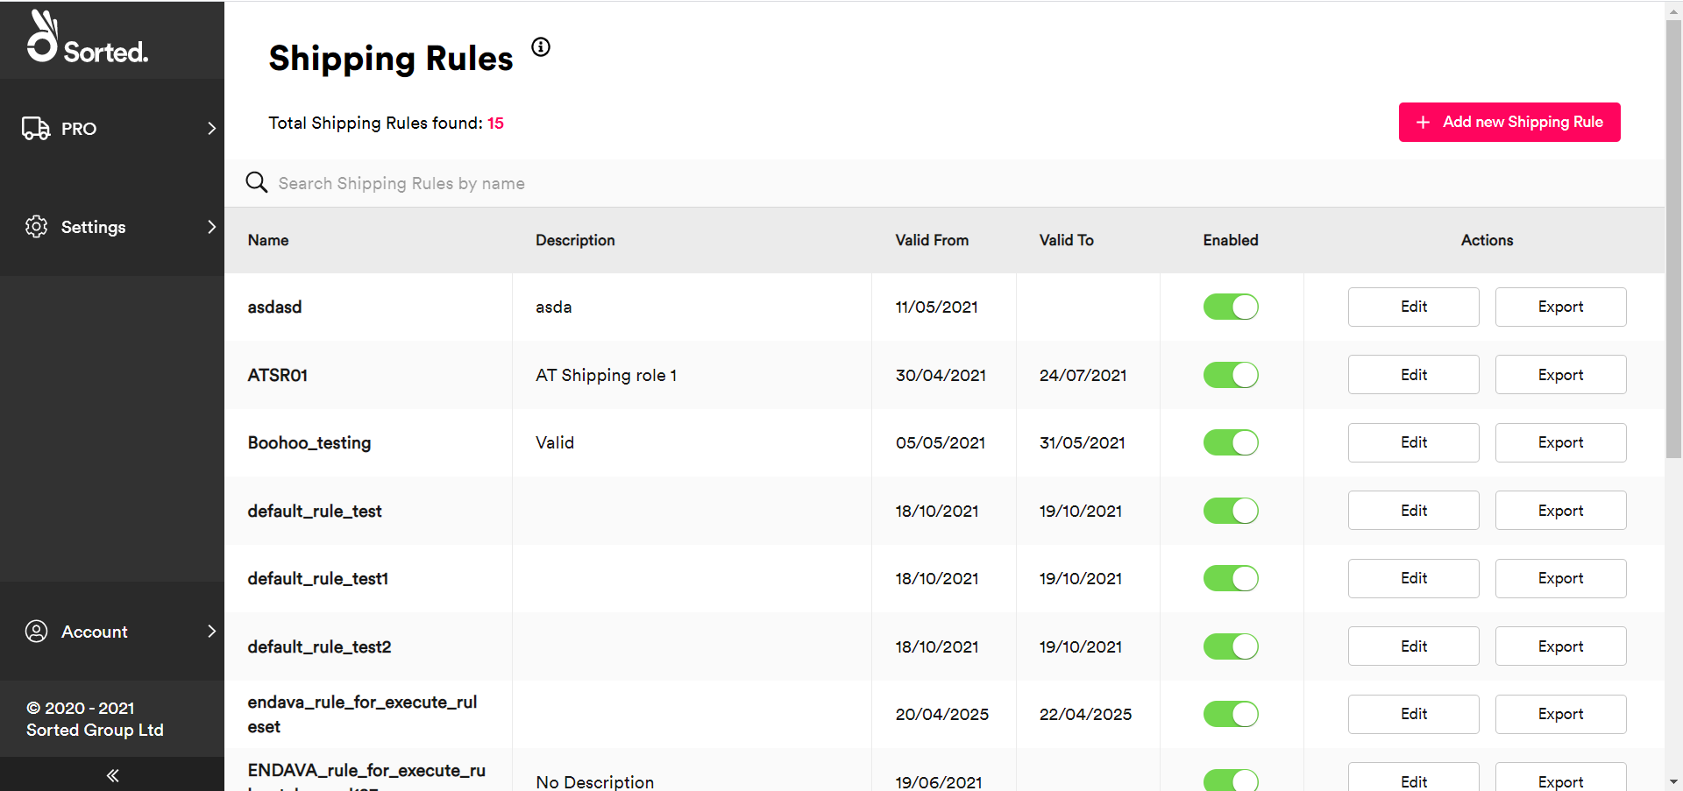Click the Sorted Group Ltd copyright text
The width and height of the screenshot is (1683, 791).
tap(95, 719)
